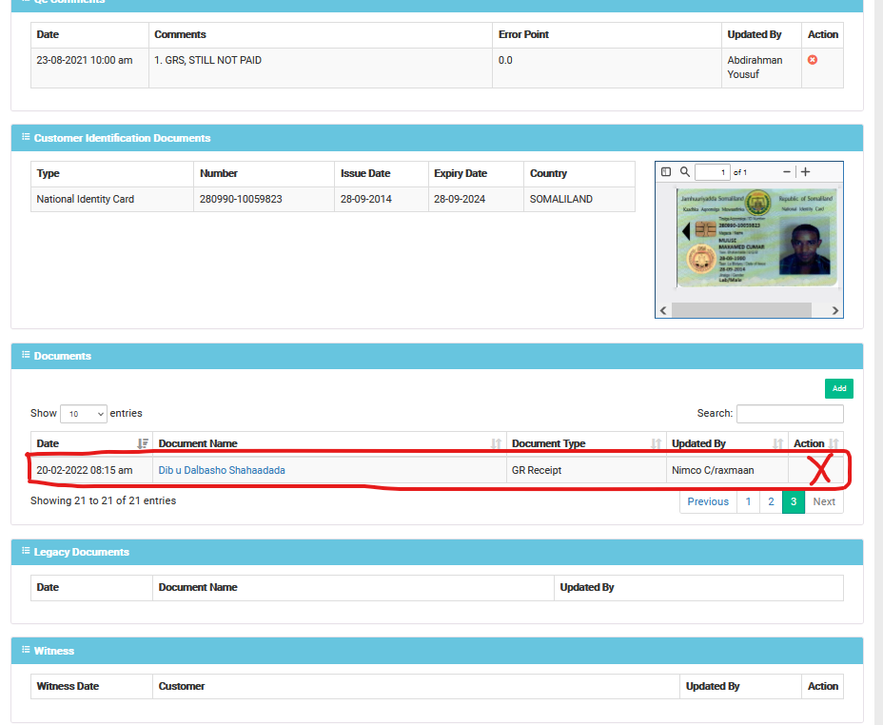Sort documents by Document Name column
This screenshot has height=725, width=883.
click(329, 443)
